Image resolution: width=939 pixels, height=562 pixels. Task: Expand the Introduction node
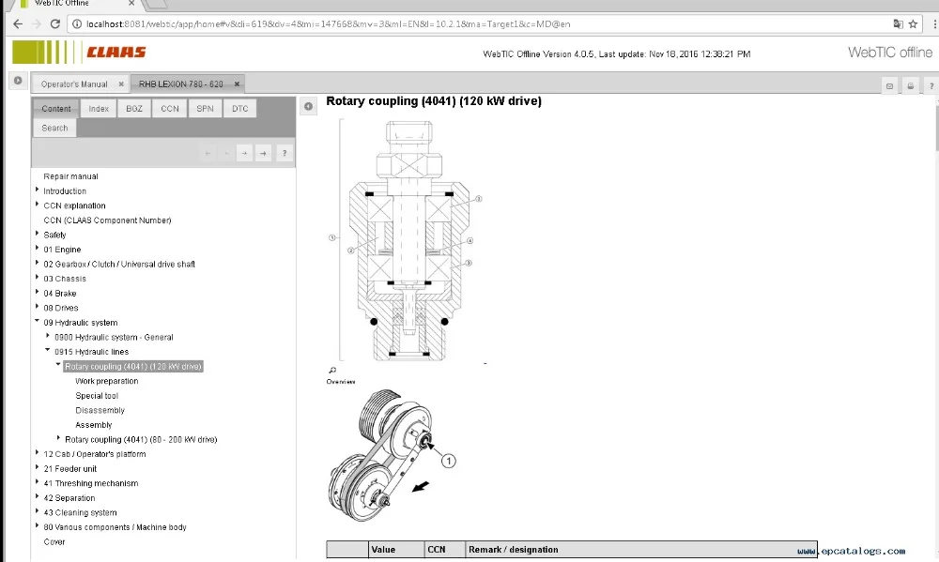tap(38, 190)
